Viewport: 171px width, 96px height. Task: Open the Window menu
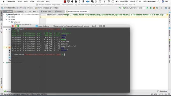click(x=40, y=2)
